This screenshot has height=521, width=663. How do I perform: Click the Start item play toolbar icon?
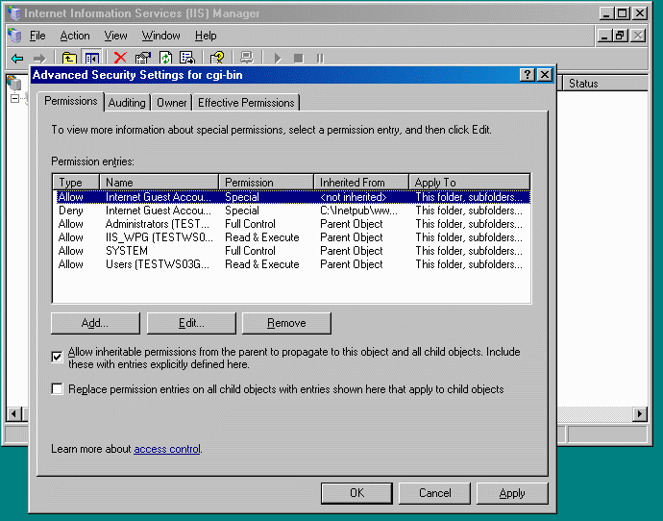(x=278, y=58)
